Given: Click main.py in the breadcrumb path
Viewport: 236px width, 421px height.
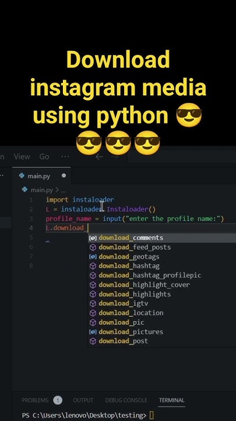Looking at the screenshot, I should pos(42,190).
